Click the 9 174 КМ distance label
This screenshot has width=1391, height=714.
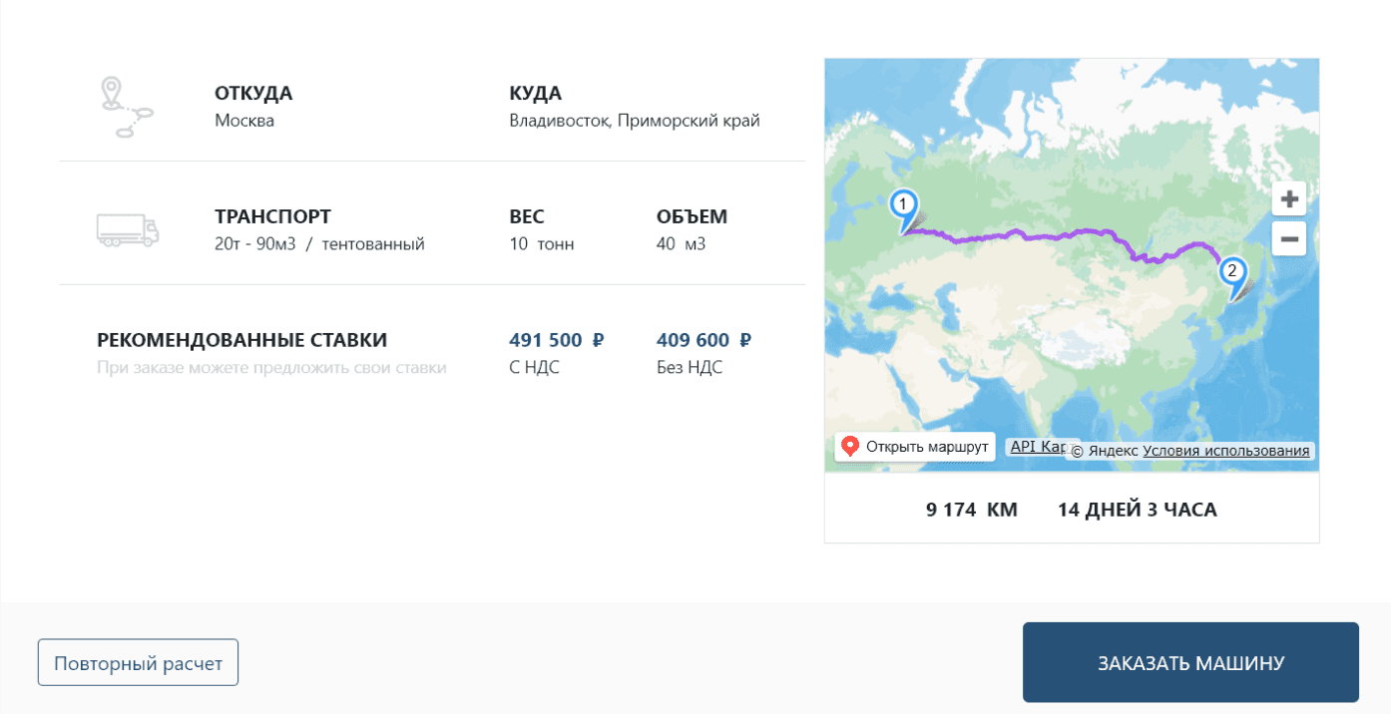coord(971,510)
